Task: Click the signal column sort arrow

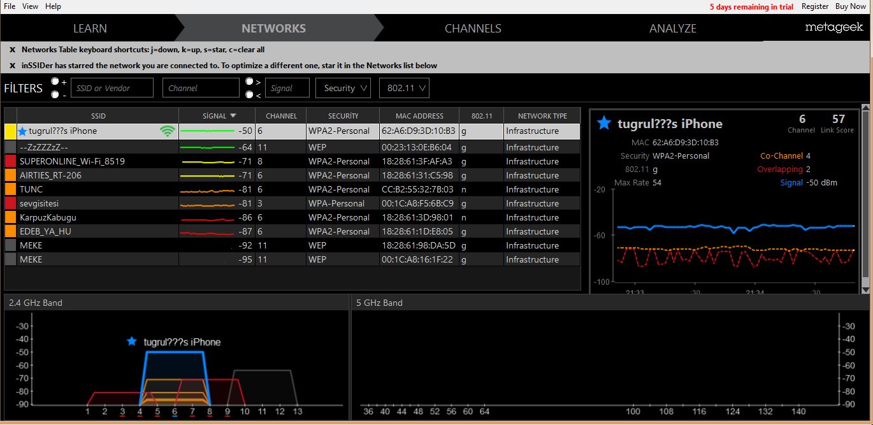Action: click(x=233, y=116)
